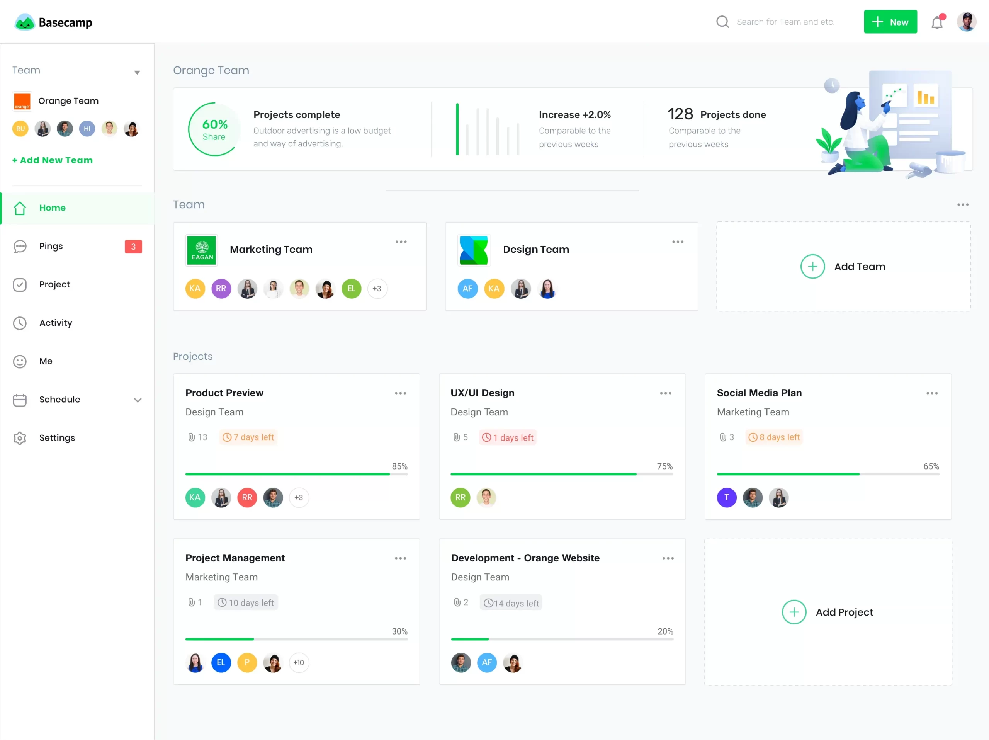Click Add New Team link
Screen dimensions: 989x740
click(53, 160)
